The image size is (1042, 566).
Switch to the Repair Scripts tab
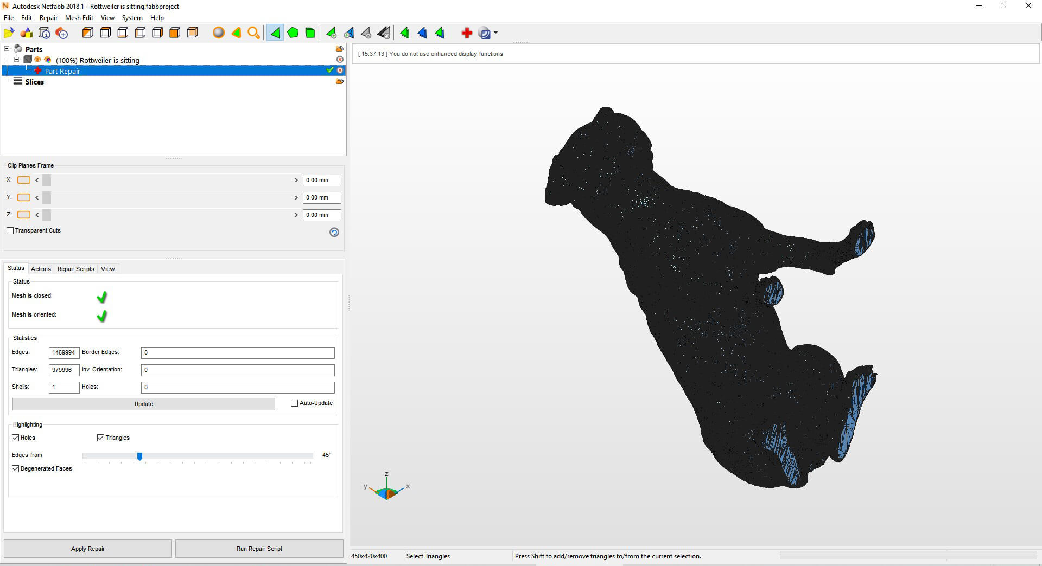[x=75, y=269]
